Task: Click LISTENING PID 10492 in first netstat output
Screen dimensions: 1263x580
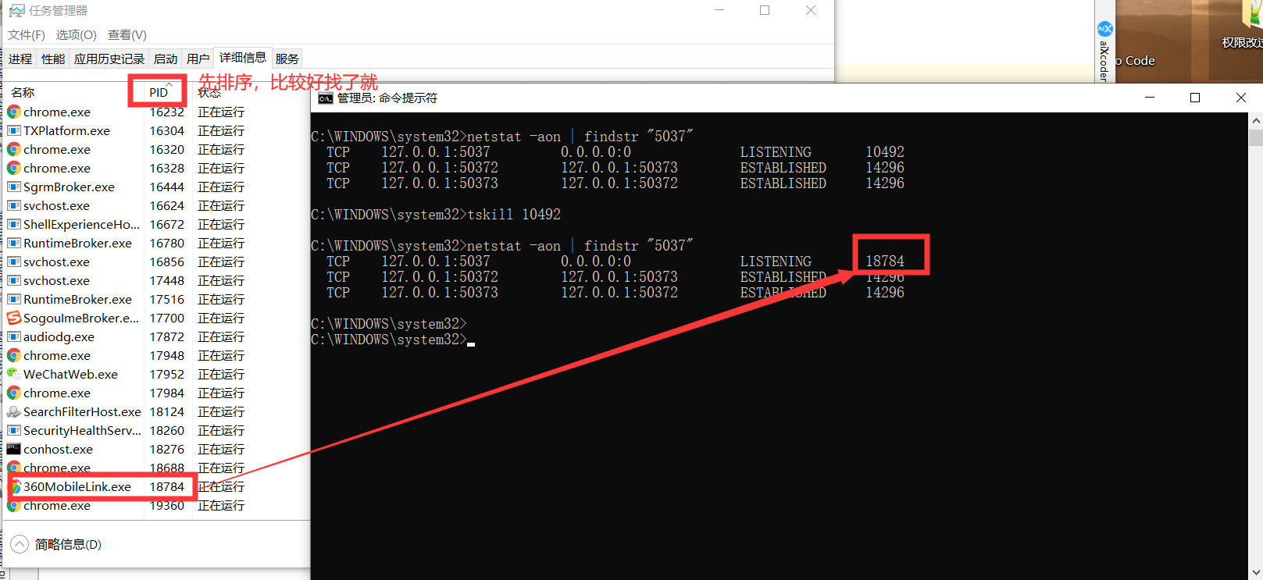Action: click(885, 151)
